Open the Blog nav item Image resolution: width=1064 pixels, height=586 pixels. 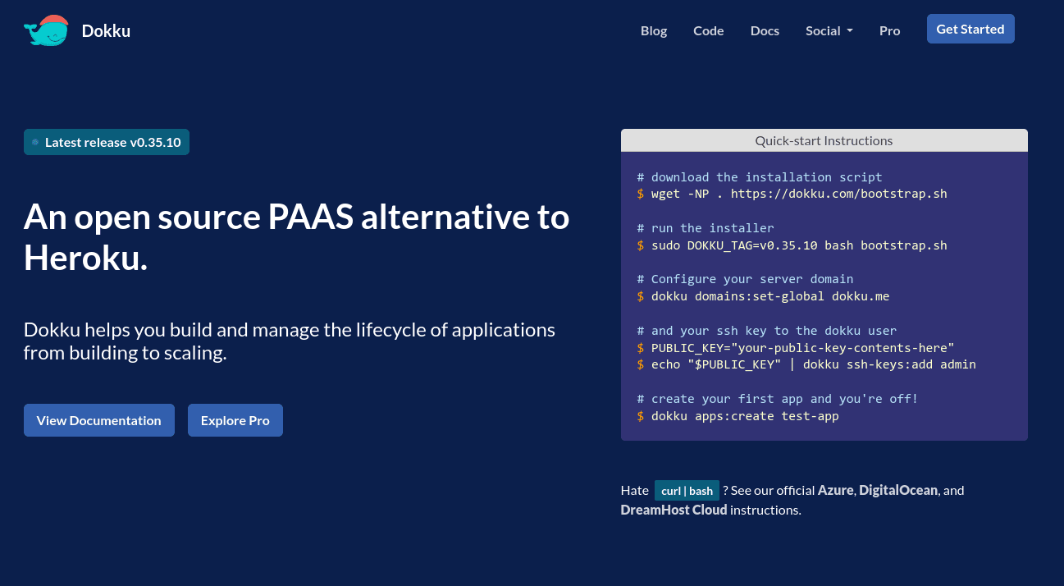[x=654, y=30]
